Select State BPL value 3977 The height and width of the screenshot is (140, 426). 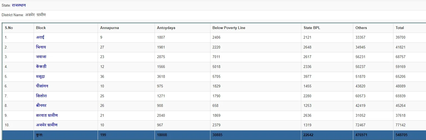pos(308,76)
